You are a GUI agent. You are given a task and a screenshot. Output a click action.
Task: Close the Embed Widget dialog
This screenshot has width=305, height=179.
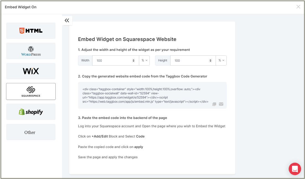(x=298, y=7)
